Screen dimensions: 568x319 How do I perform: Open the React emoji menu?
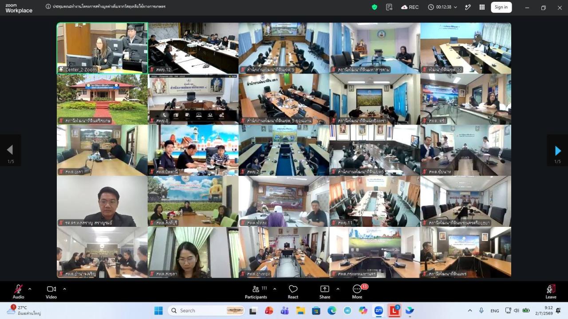tap(293, 292)
